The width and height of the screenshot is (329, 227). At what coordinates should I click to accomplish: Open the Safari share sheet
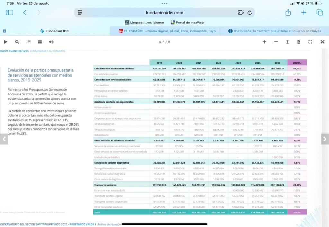coord(288,13)
